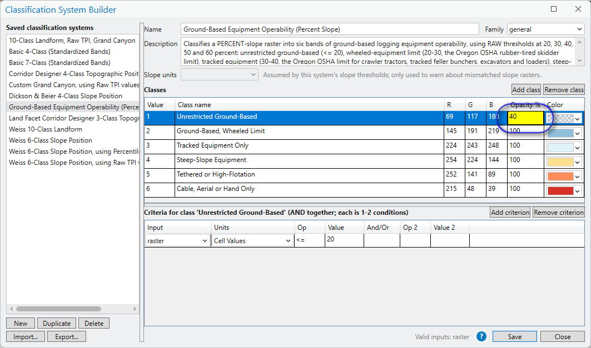591x348 pixels.
Task: Select Basic 7-Class (Standardized Bands) system
Action: (x=59, y=63)
